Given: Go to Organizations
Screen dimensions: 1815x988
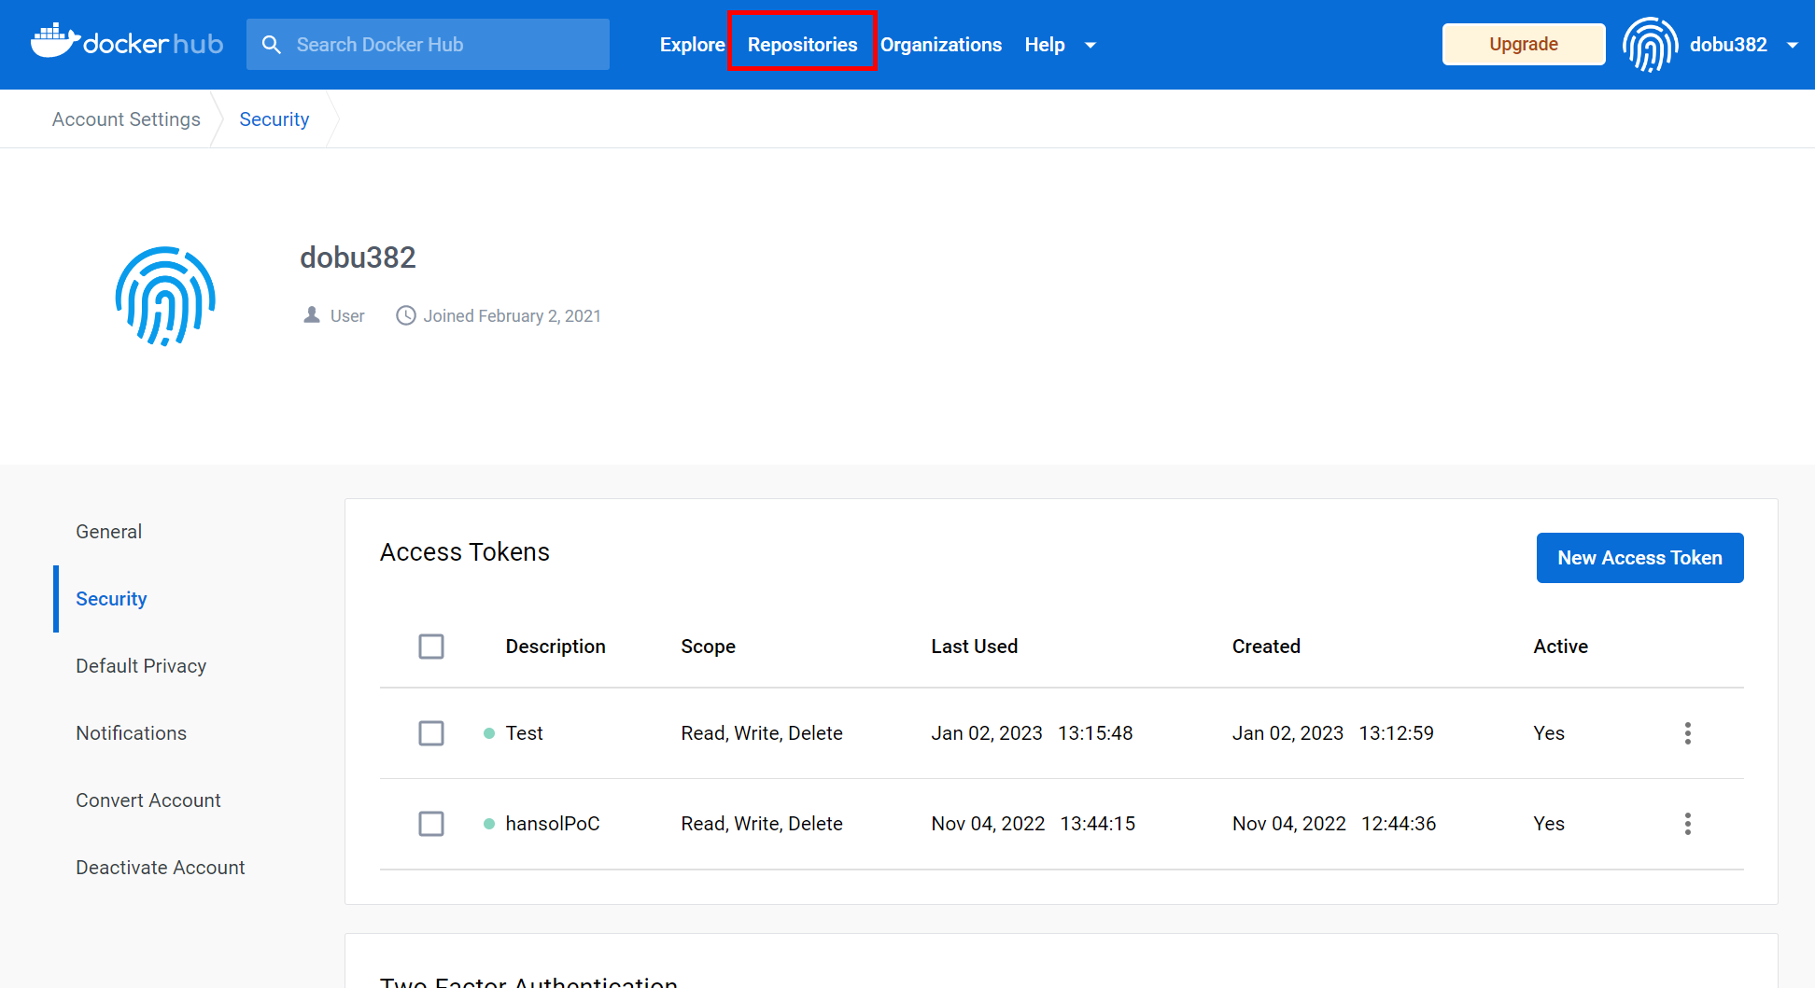Looking at the screenshot, I should pos(941,45).
